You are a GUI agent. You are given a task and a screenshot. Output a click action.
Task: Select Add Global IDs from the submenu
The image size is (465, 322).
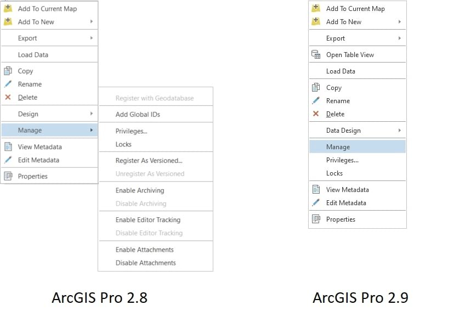coord(138,115)
